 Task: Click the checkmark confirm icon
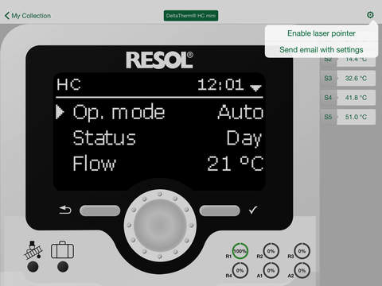click(x=253, y=210)
